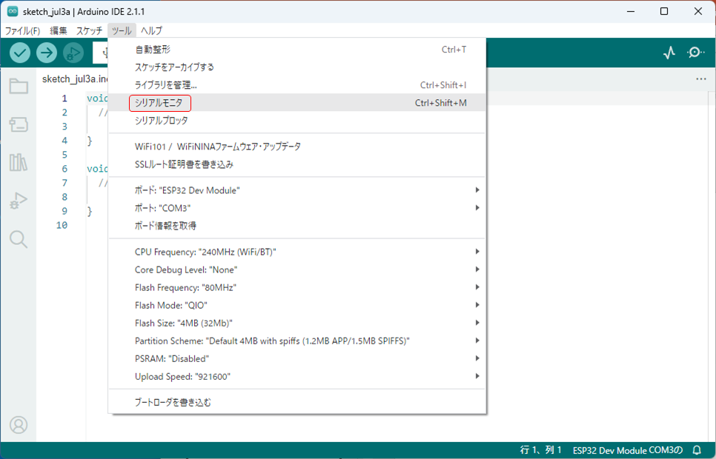Expand the Flash Size submenu
The image size is (716, 459).
[297, 323]
